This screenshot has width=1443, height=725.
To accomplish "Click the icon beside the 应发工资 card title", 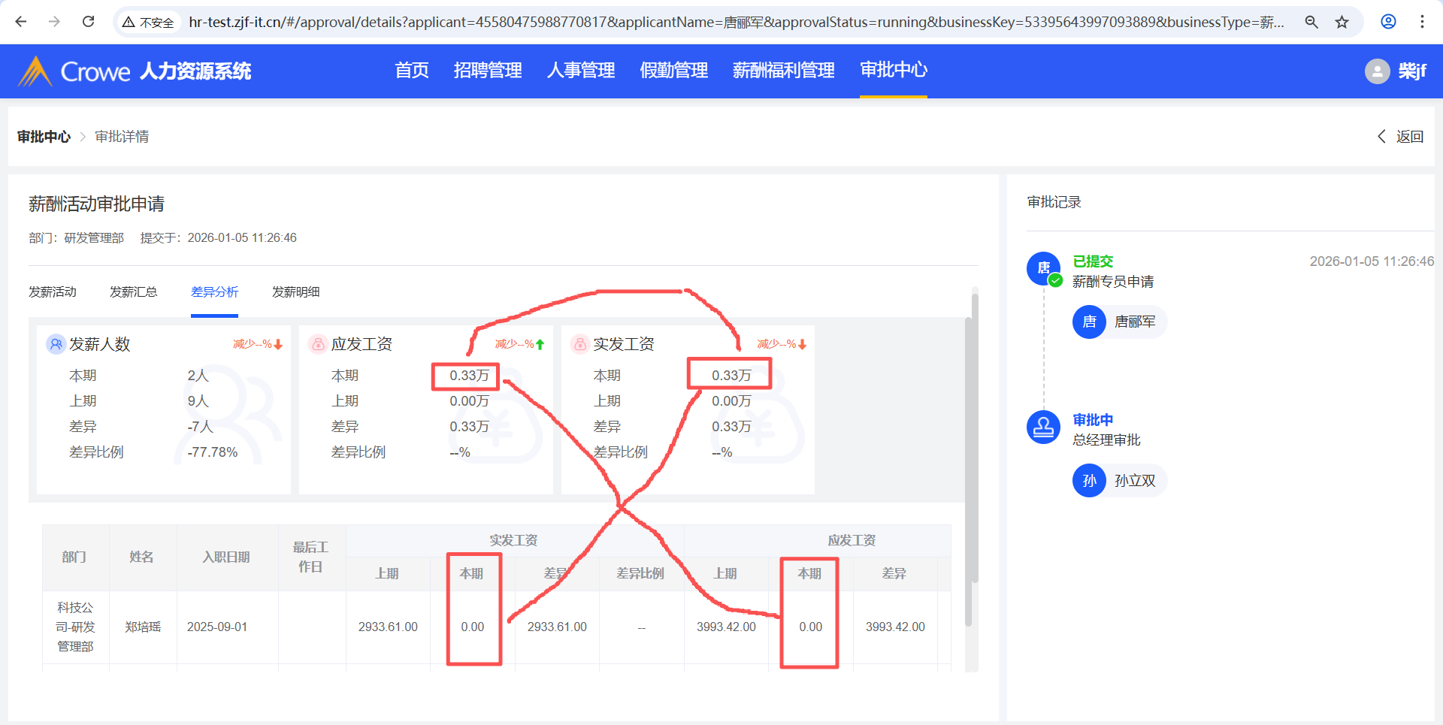I will [x=318, y=344].
